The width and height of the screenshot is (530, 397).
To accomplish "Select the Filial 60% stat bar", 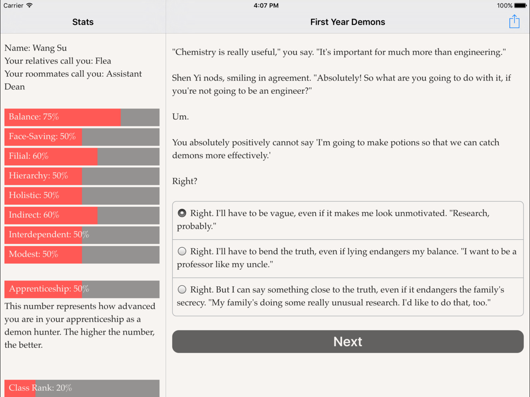I will tap(82, 156).
